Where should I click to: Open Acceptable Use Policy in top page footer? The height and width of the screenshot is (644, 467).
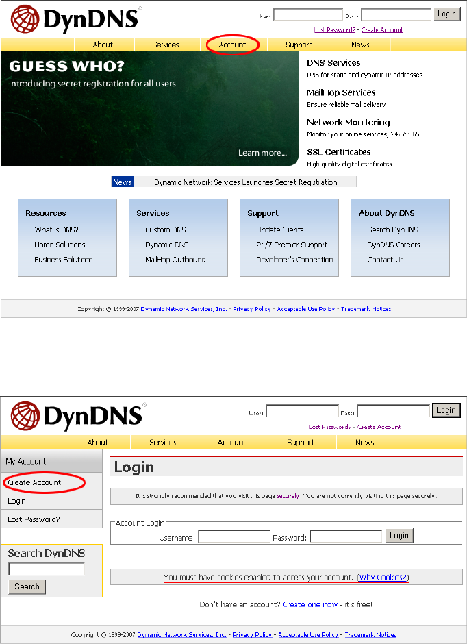pos(306,309)
